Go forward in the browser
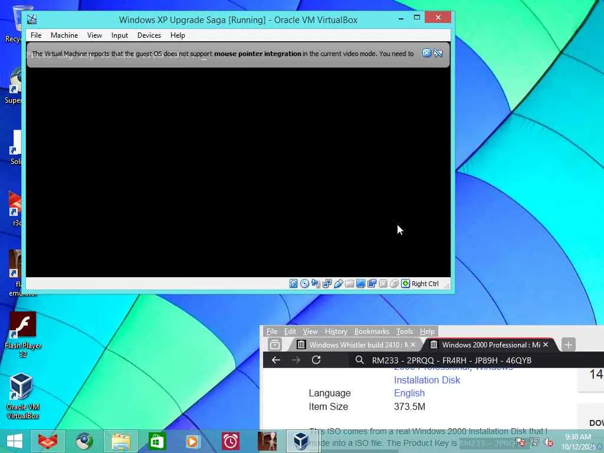Image resolution: width=604 pixels, height=453 pixels. point(296,360)
